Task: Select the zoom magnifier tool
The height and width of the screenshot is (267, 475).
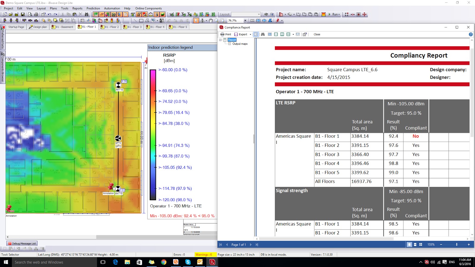Action: tap(217, 20)
